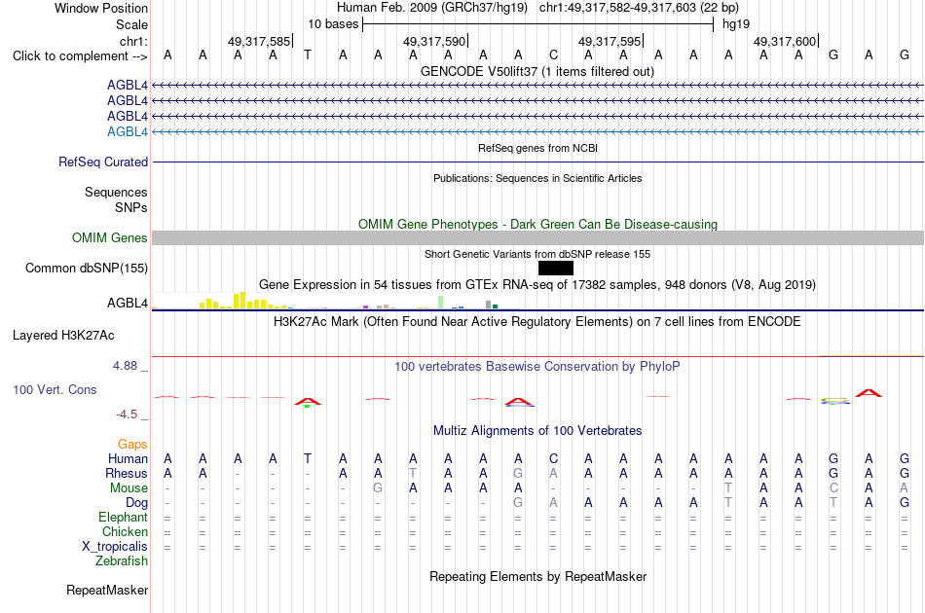Open the RefSeq Curated track label

pos(103,162)
